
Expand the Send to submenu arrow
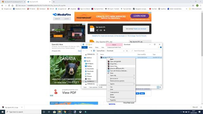134,84
